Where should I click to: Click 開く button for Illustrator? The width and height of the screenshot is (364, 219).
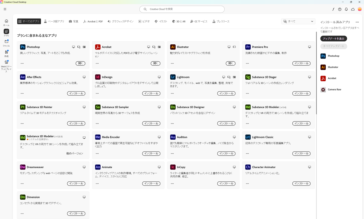(231, 63)
